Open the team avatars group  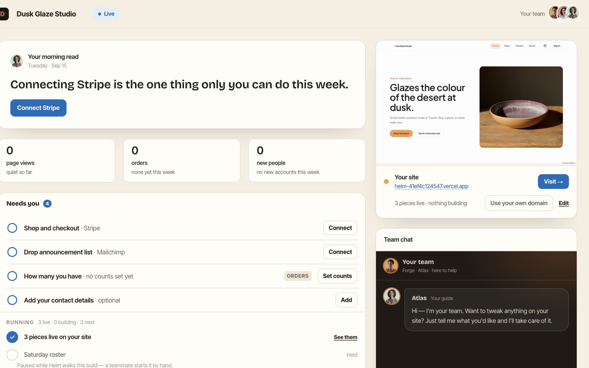(x=564, y=13)
